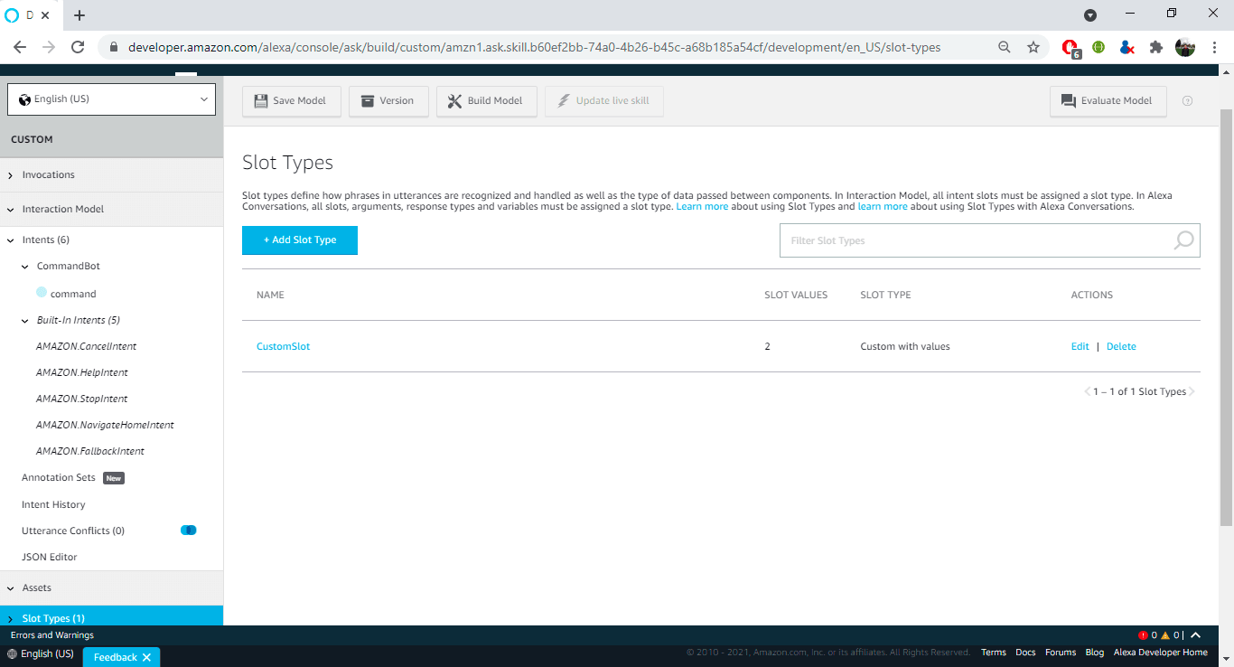1234x667 pixels.
Task: Delete the CustomSlot row
Action: (x=1121, y=346)
